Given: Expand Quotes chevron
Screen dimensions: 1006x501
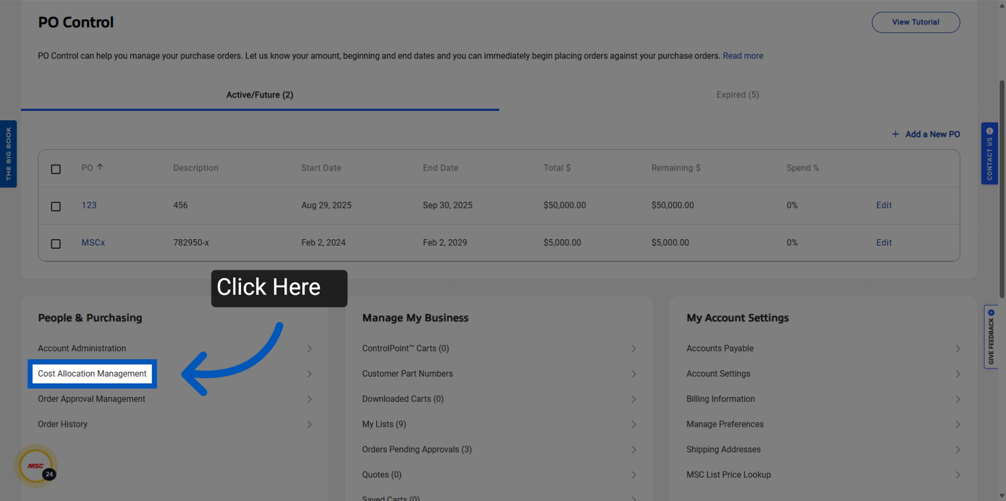Looking at the screenshot, I should point(634,475).
